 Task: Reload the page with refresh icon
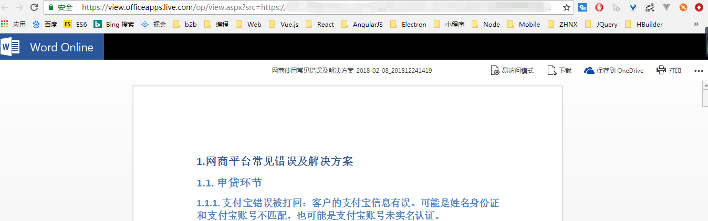coord(34,7)
